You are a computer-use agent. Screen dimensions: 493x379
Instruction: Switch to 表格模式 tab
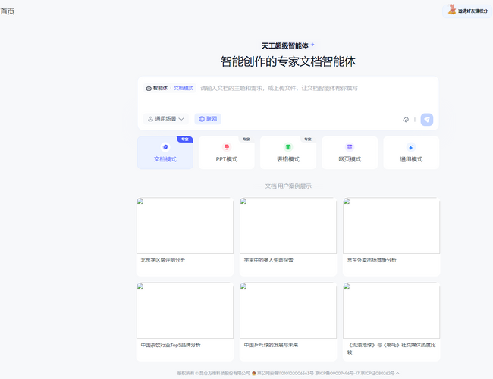click(288, 152)
